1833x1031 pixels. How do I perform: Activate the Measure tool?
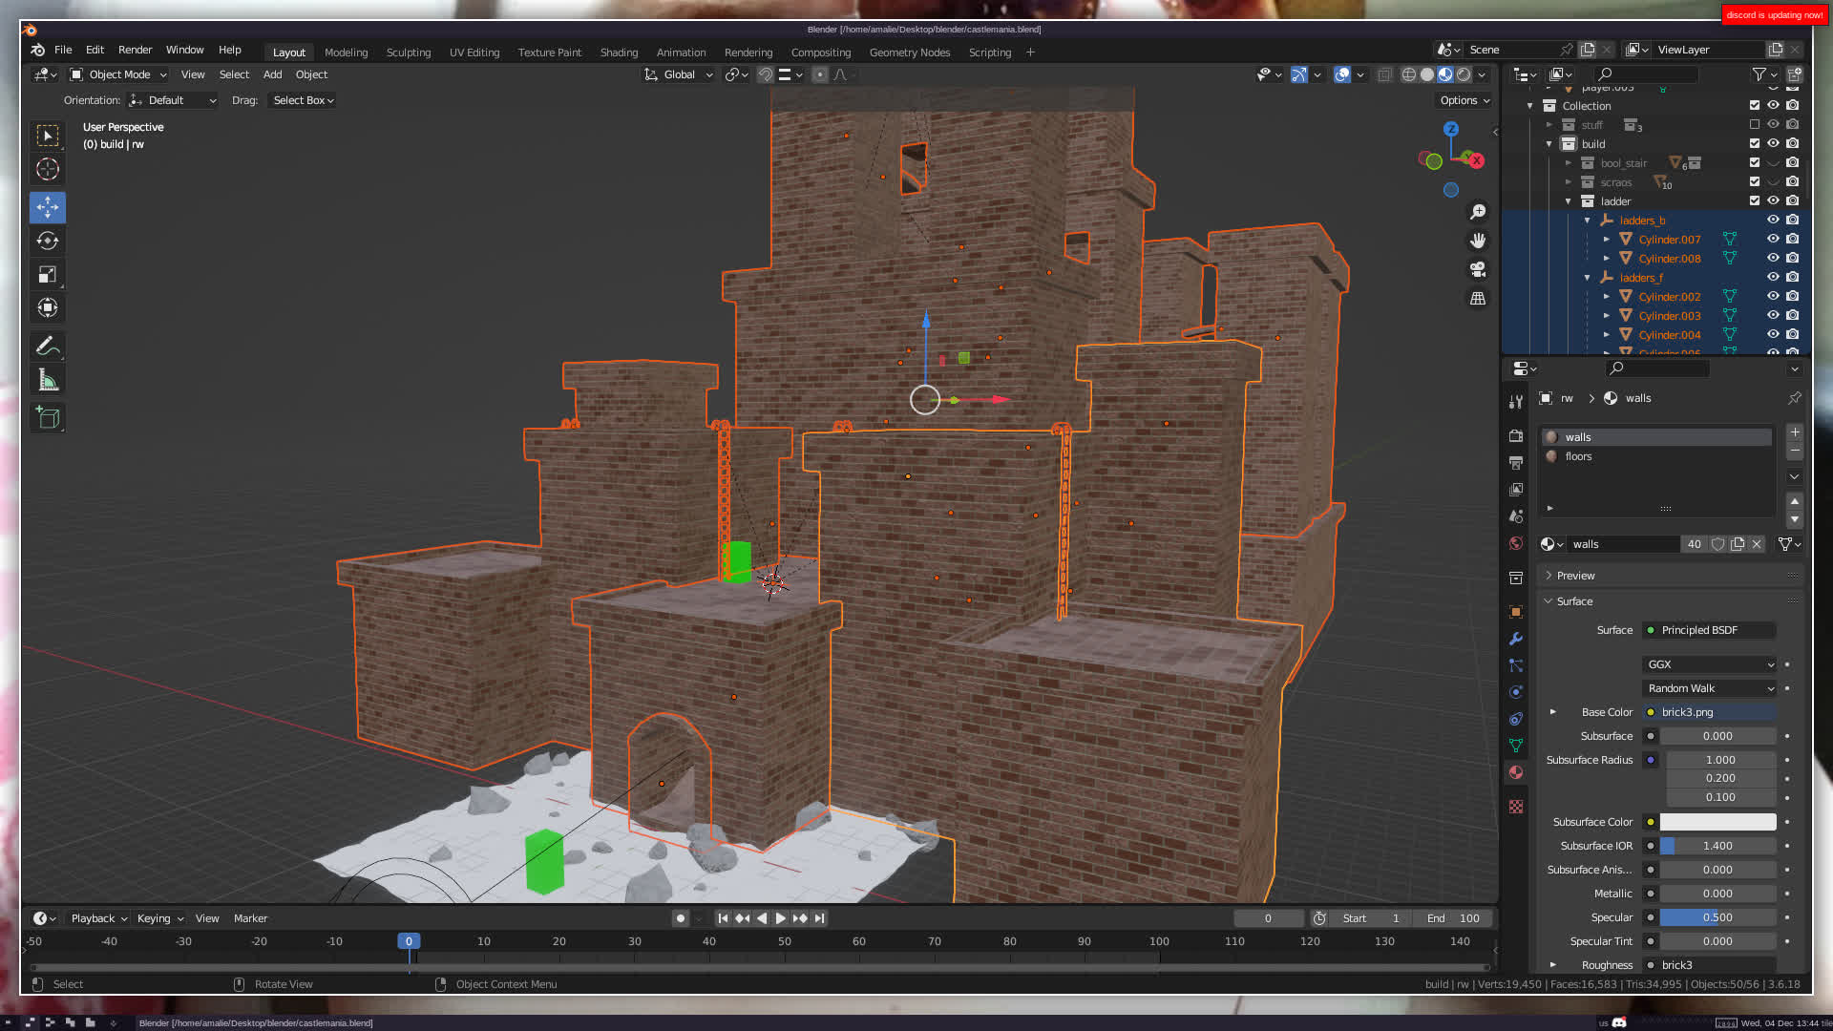point(48,381)
